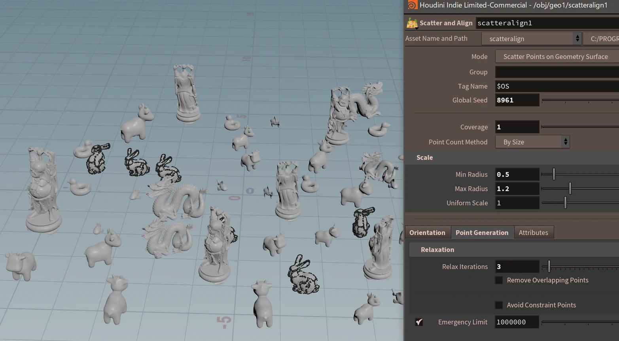Click the Coverage value field
Image resolution: width=619 pixels, height=341 pixels.
coord(517,127)
